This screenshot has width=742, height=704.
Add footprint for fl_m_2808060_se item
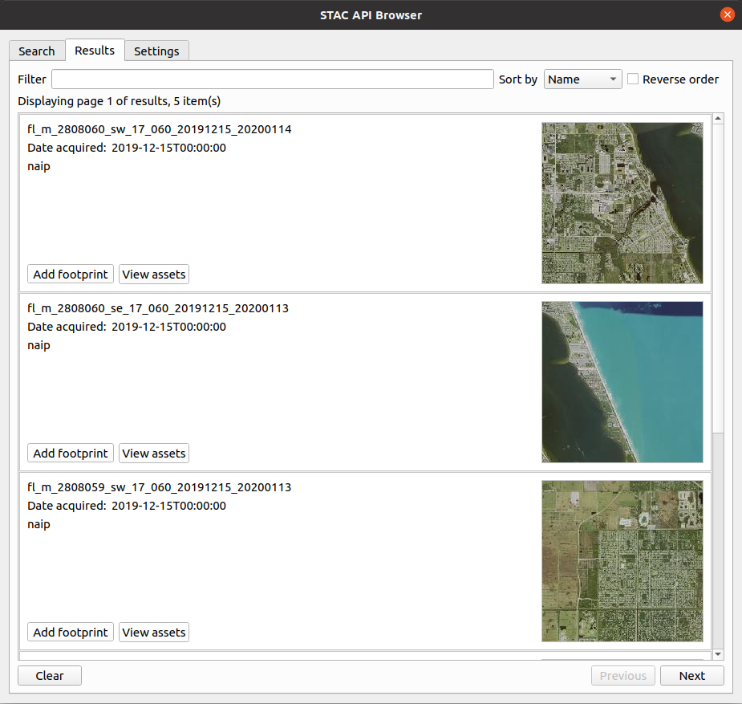coord(71,454)
